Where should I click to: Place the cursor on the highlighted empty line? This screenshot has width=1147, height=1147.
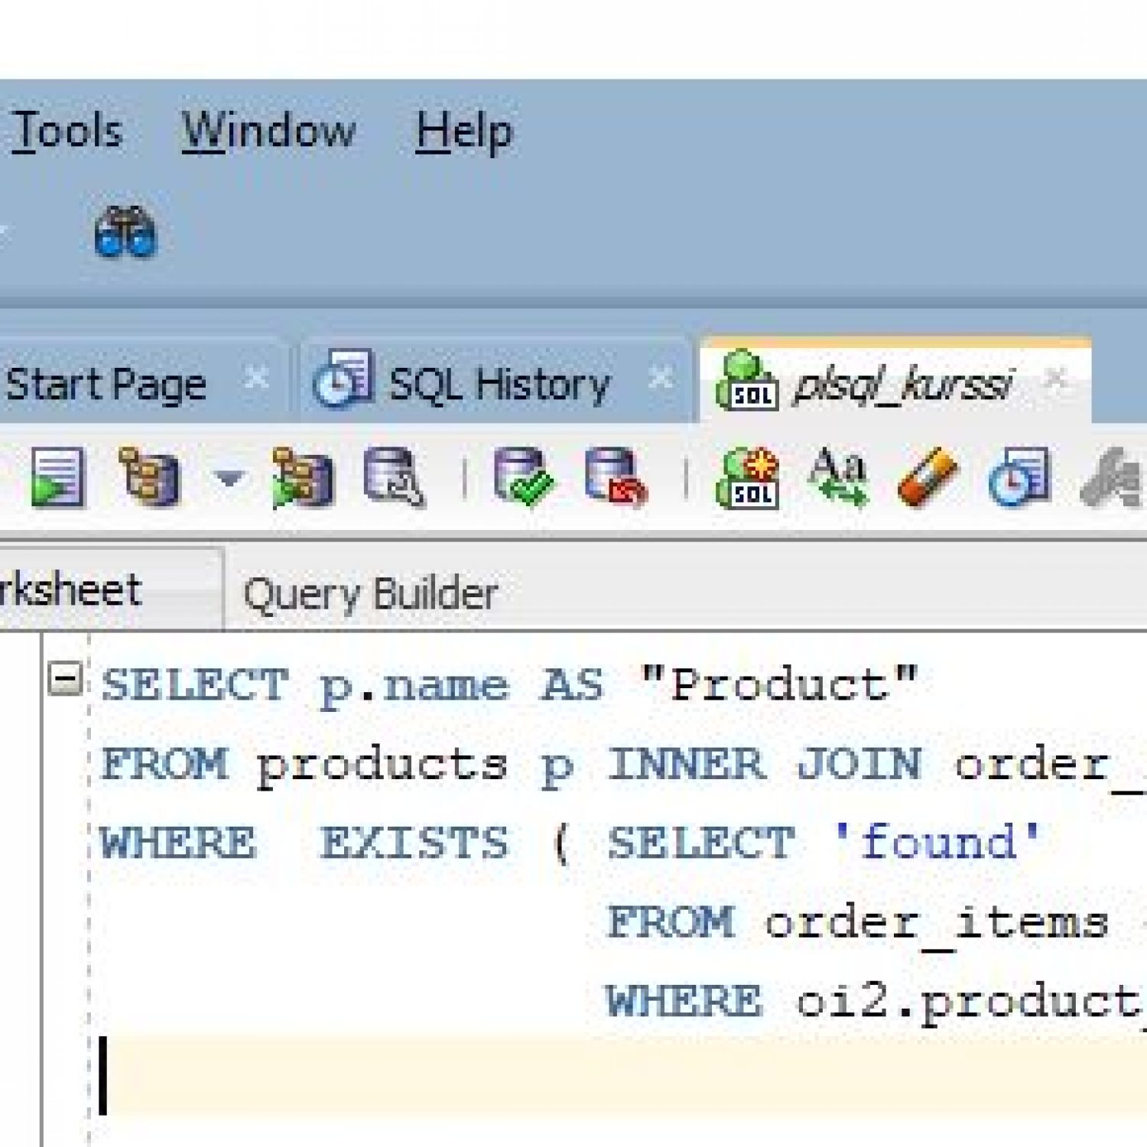623,1077
